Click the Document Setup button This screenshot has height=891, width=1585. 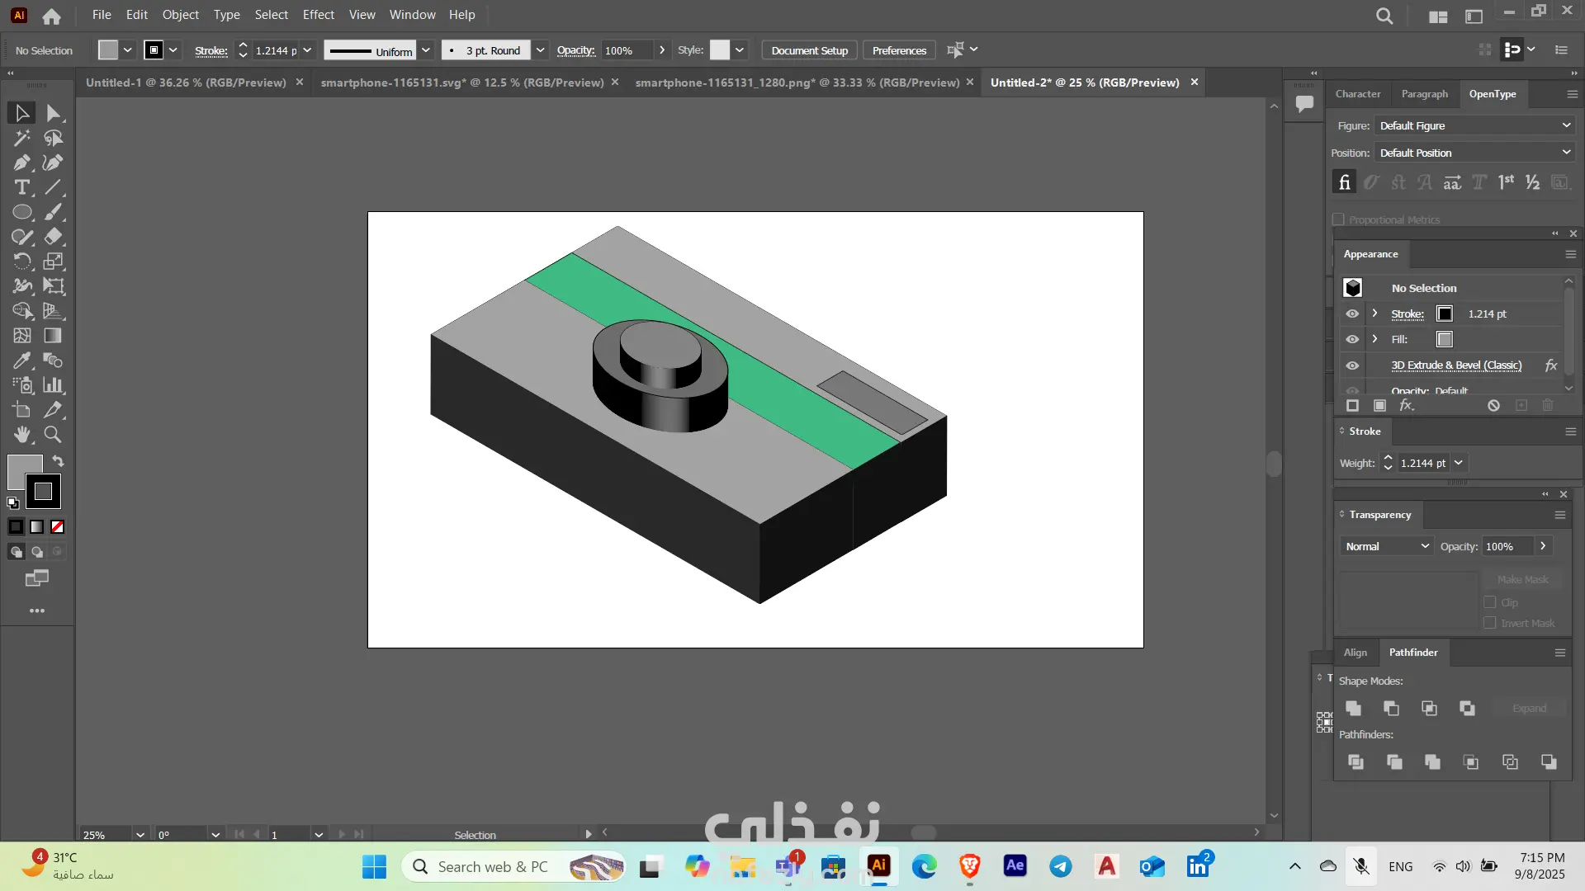(809, 50)
